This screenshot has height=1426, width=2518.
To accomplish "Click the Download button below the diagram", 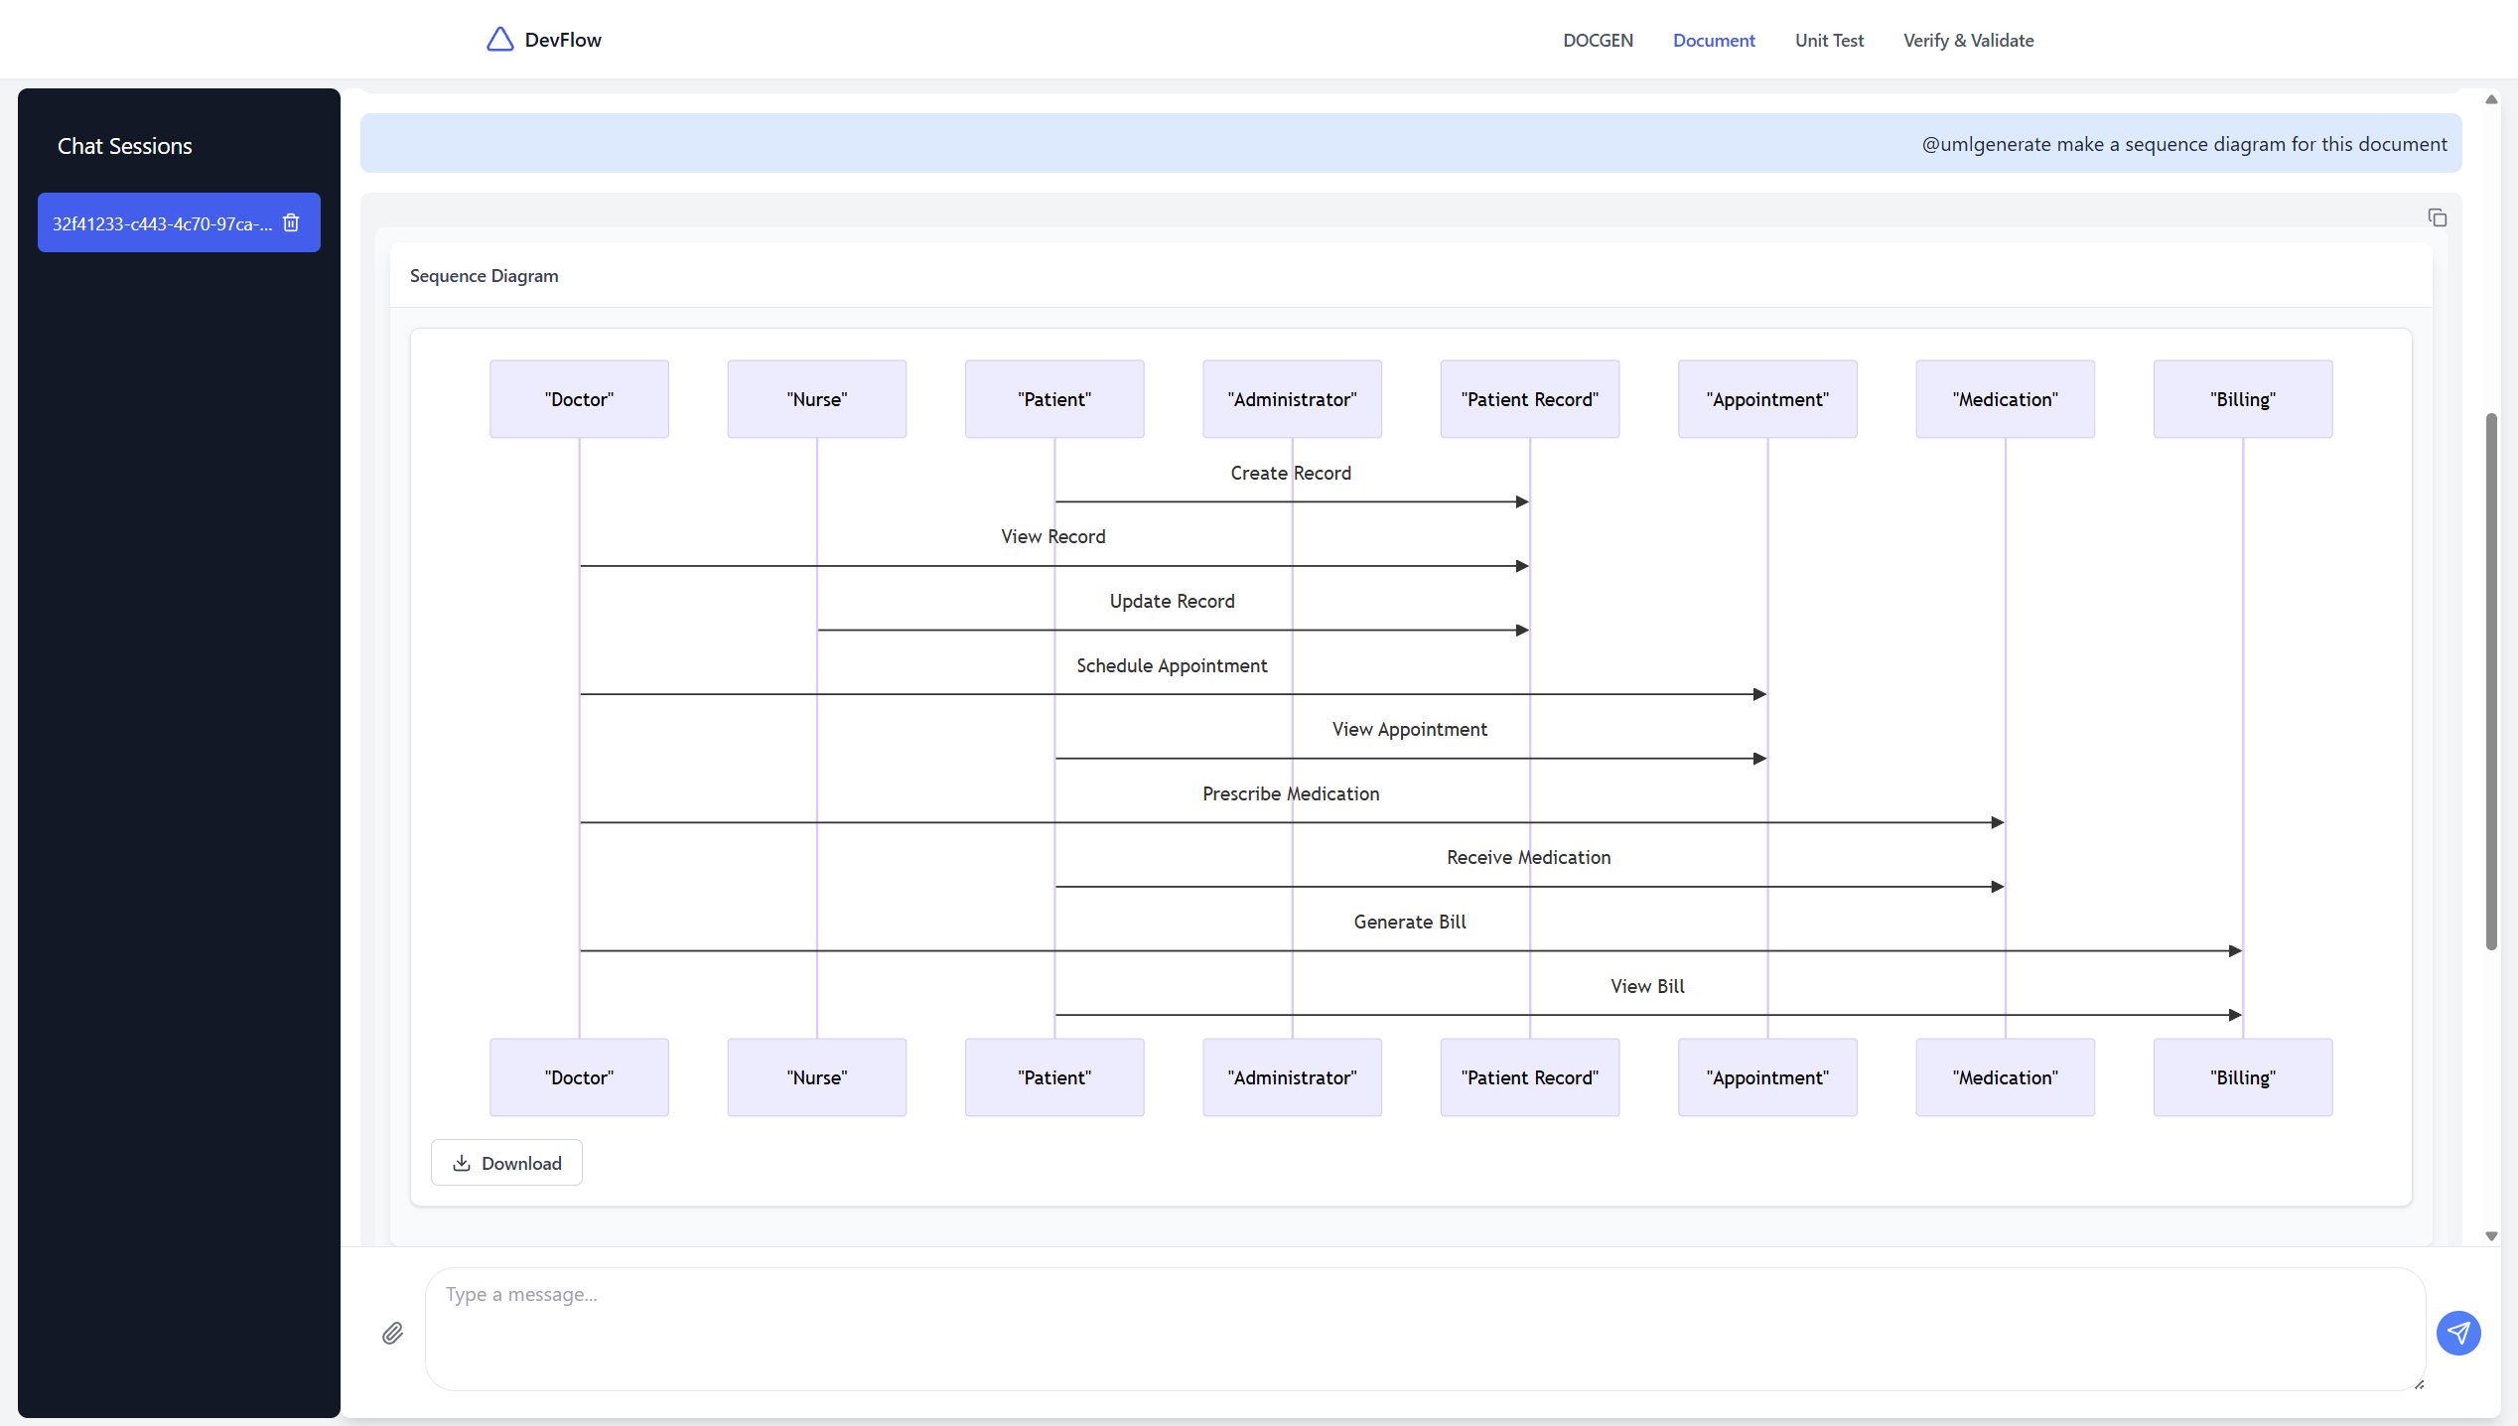I will [506, 1163].
